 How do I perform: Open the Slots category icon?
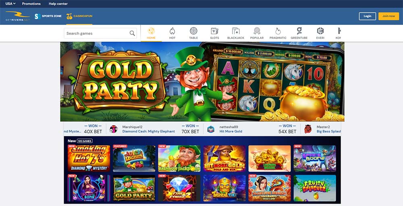tap(215, 31)
